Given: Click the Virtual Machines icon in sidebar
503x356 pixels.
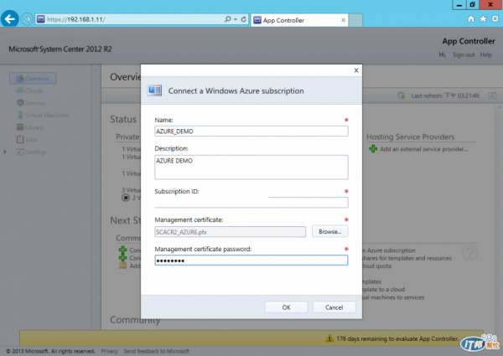Looking at the screenshot, I should pyautogui.click(x=20, y=115).
